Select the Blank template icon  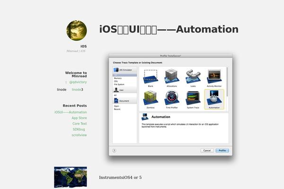151,77
